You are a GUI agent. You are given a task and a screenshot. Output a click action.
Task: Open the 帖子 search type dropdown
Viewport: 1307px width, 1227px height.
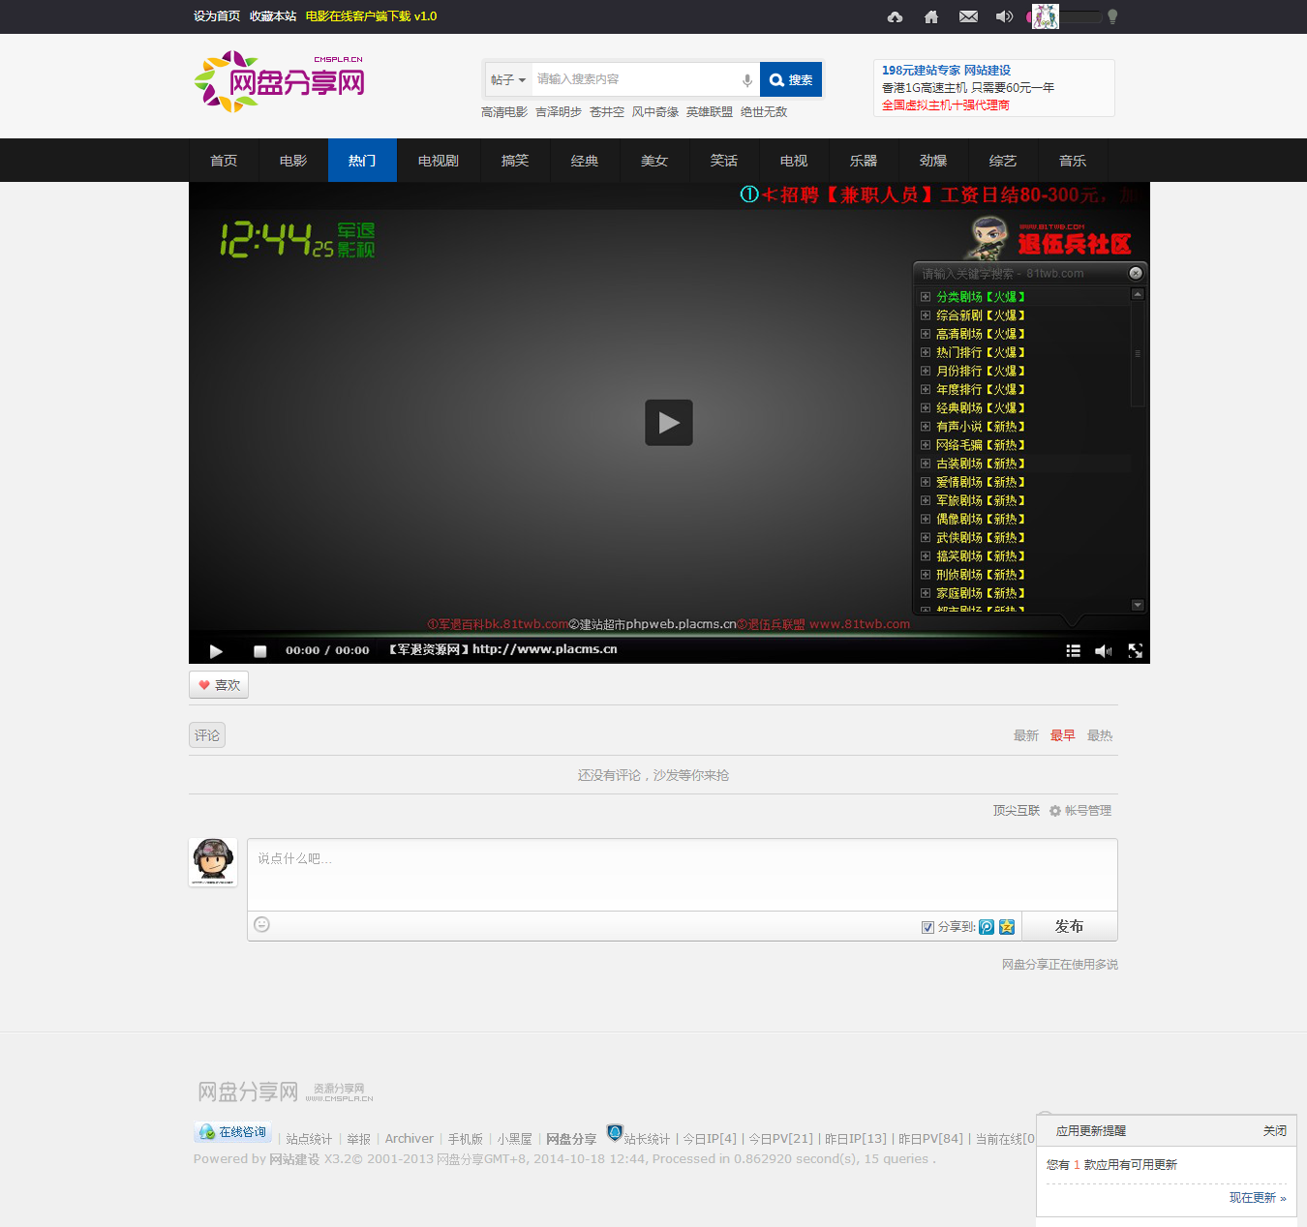coord(508,80)
